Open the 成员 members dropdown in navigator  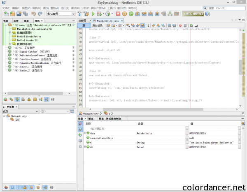(x=21, y=111)
